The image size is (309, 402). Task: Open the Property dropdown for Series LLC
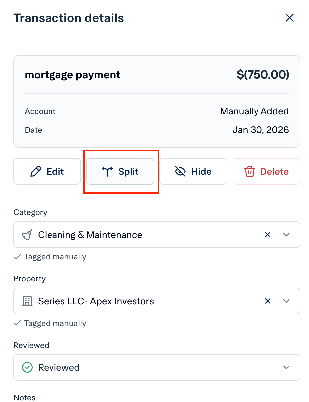click(286, 301)
